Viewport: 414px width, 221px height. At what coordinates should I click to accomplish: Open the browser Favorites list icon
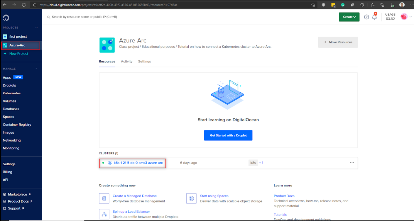[372, 5]
